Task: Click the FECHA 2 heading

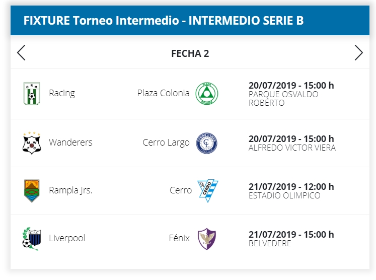Action: click(x=190, y=53)
